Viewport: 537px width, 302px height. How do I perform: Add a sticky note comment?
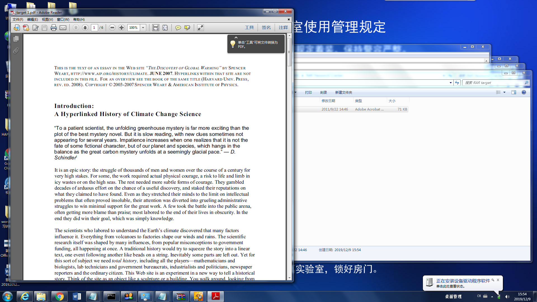[x=178, y=28]
